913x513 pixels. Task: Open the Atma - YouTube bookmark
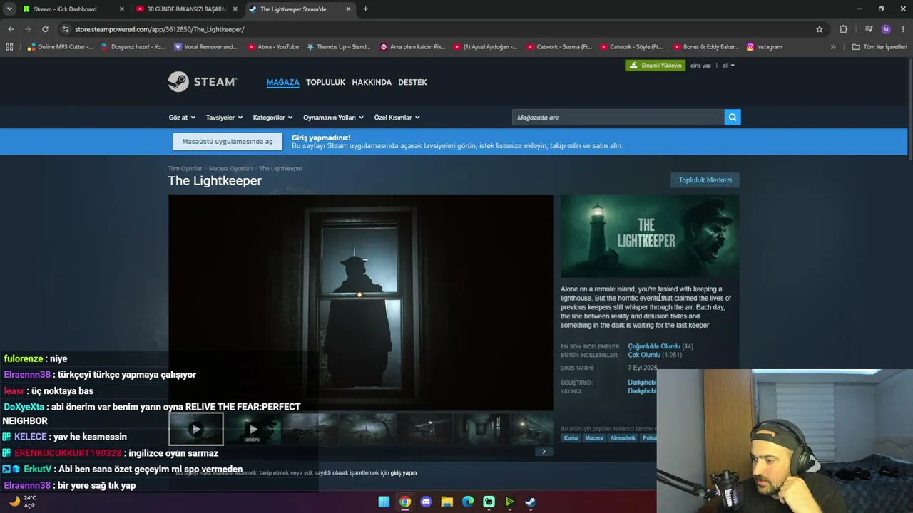click(273, 47)
